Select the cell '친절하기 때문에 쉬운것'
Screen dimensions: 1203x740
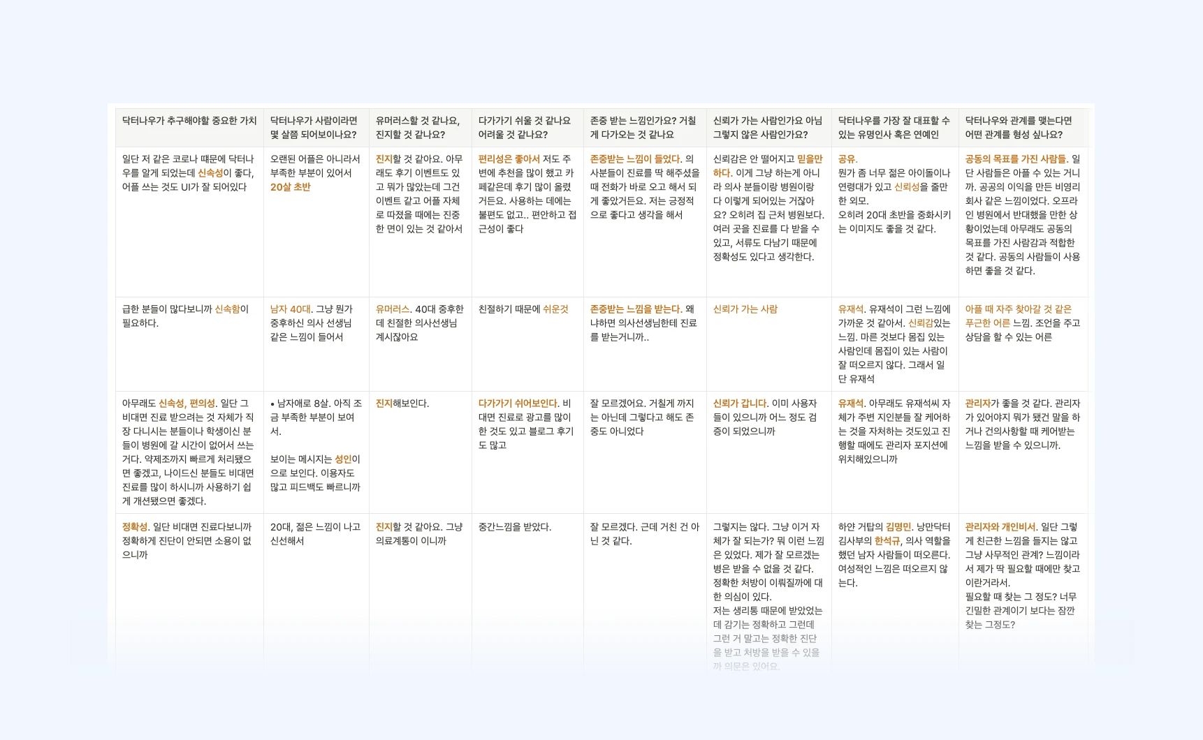pos(527,344)
